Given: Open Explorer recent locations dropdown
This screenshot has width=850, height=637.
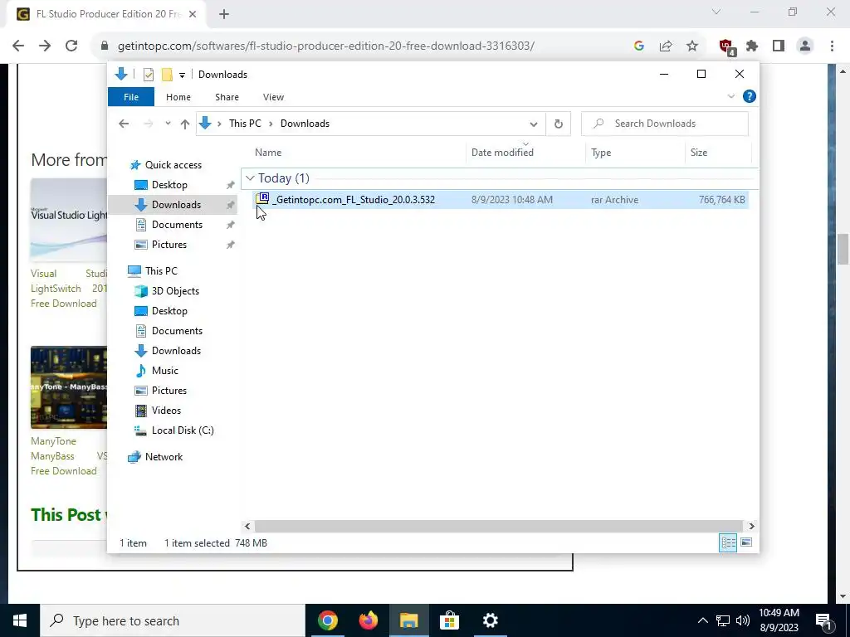Looking at the screenshot, I should 168,124.
